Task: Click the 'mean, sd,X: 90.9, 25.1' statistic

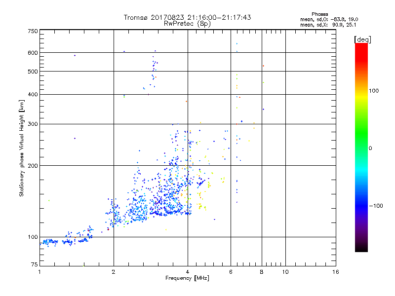Action: (328, 25)
